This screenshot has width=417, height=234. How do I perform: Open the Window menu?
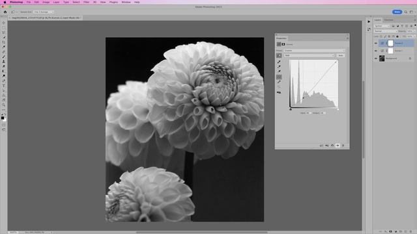pyautogui.click(x=126, y=2)
